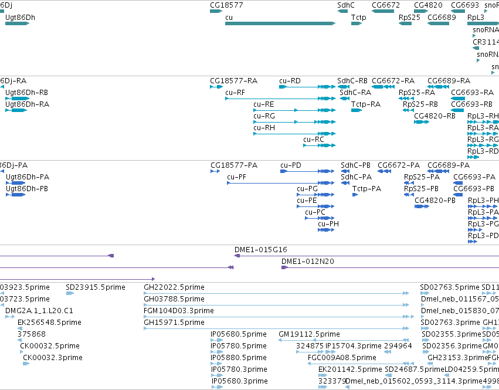499x390 pixels.
Task: Open the cu-RG transcript
Action: pyautogui.click(x=294, y=122)
